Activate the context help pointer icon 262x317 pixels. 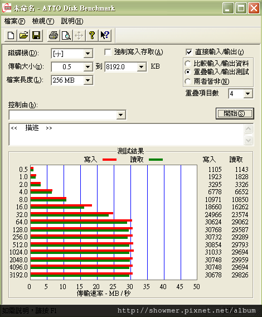(x=105, y=35)
